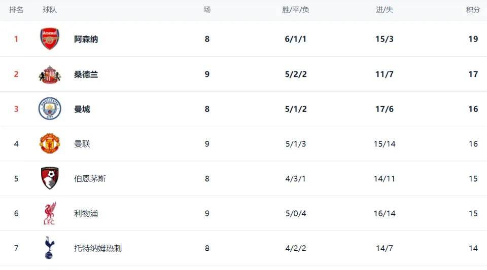Screen dimensions: 487x270
Task: Click the Sunderland club crest
Action: [50, 74]
